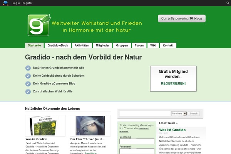Go to the Aktivitäten tab
Screen dimensions: 231x154
pos(82,45)
